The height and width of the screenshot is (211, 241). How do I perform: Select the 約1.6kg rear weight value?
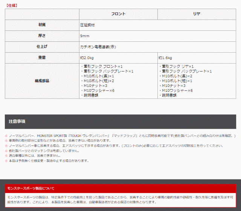click(166, 58)
